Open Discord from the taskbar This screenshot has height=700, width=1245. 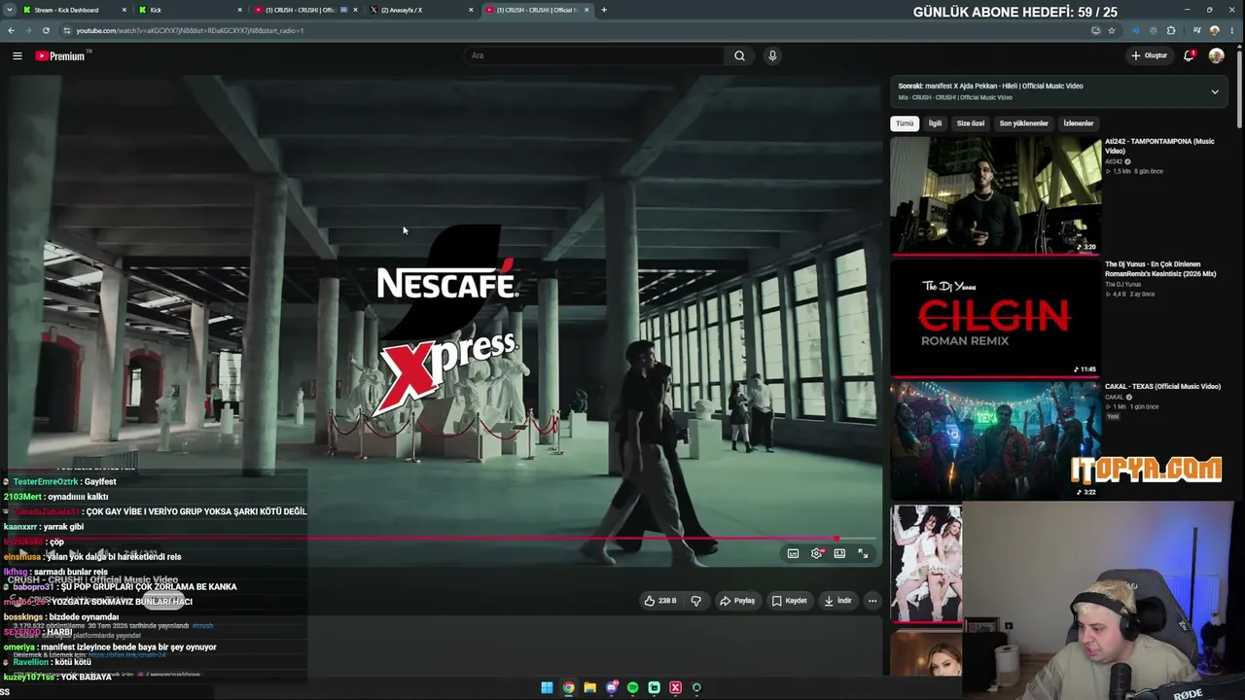click(x=611, y=687)
